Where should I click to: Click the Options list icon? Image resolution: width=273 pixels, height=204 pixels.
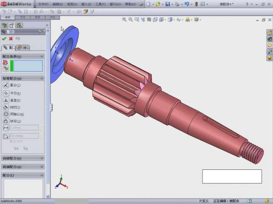pyautogui.click(x=202, y=4)
